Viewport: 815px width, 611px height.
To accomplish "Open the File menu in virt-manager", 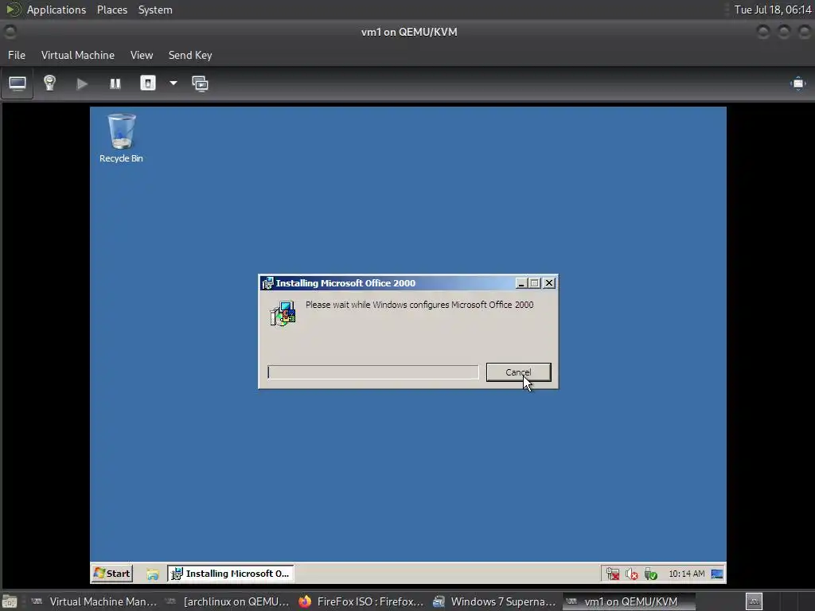I will click(x=17, y=55).
